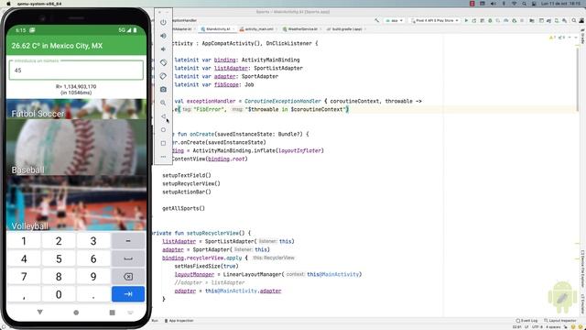The width and height of the screenshot is (586, 330).
Task: Tap the Futbol Soccer list item
Action: (x=76, y=109)
